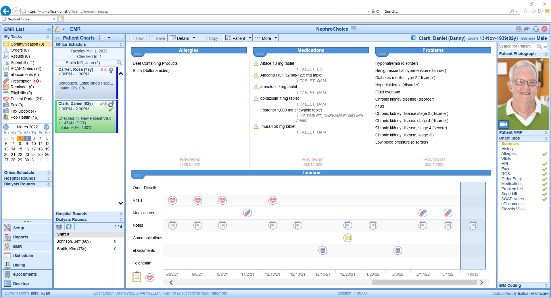Image resolution: width=551 pixels, height=298 pixels.
Task: Open the Dialysis Visits chart tab
Action: tap(513, 209)
